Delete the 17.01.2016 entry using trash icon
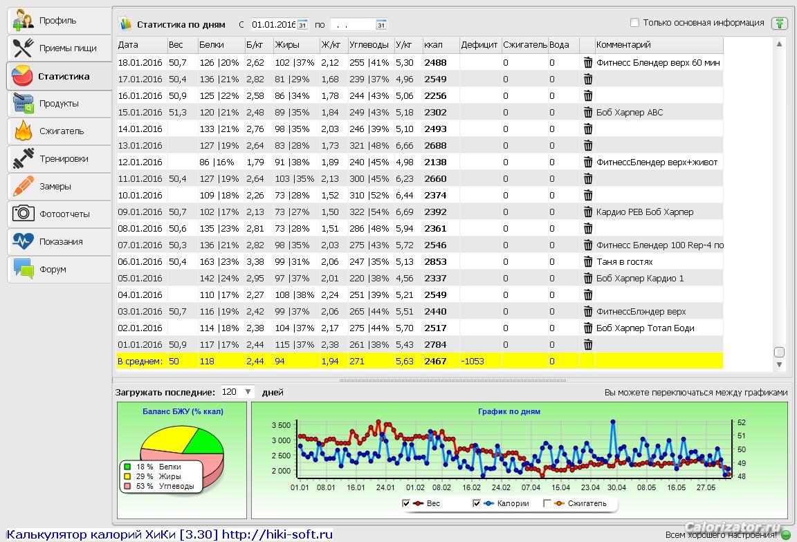This screenshot has height=542, width=797. [x=587, y=80]
